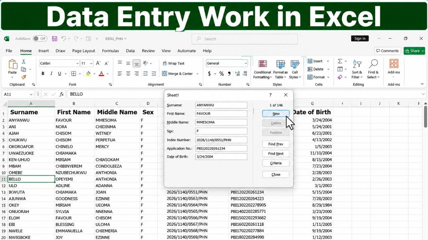The height and width of the screenshot is (240, 428).
Task: Switch to the Formulas tab
Action: click(x=110, y=51)
